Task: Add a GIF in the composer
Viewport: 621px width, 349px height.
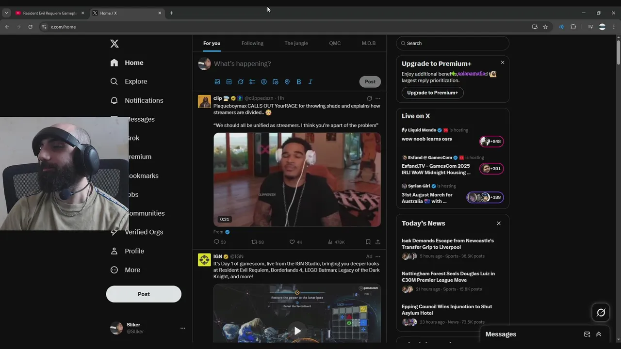Action: (x=229, y=82)
